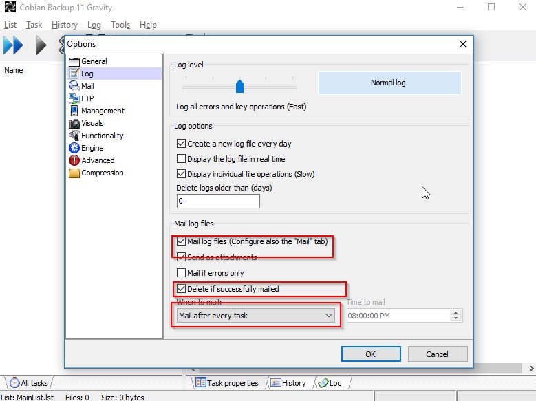Viewport: 536px width, 401px height.
Task: Open the History menu
Action: click(65, 25)
